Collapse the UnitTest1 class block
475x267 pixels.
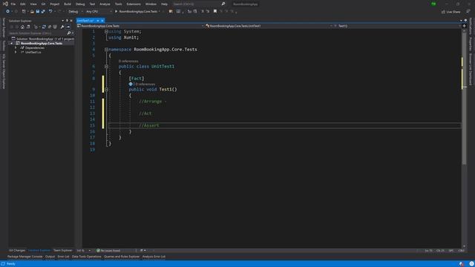click(x=106, y=66)
